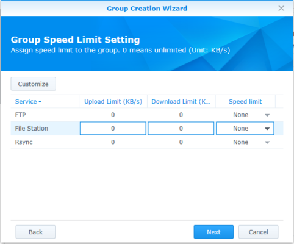Click the sort arrow next to Service
Viewport: 294px width, 244px height.
coord(40,102)
